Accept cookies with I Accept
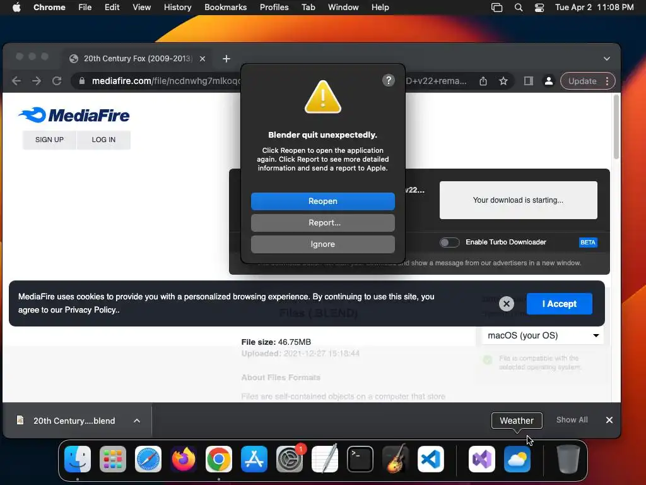Image resolution: width=646 pixels, height=485 pixels. [x=559, y=304]
